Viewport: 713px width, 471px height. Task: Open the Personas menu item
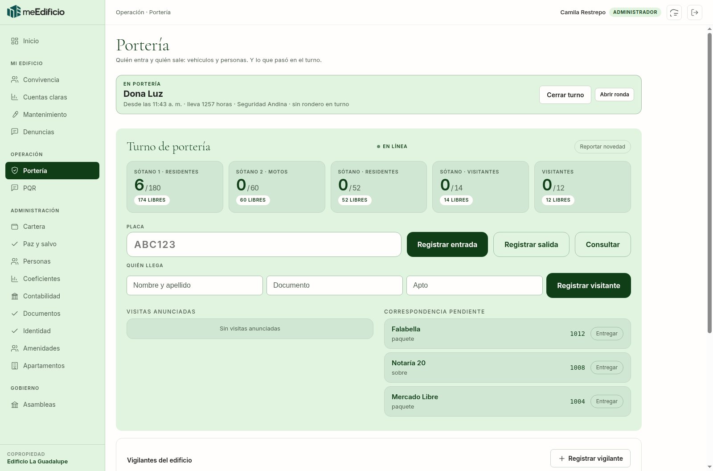click(52, 261)
